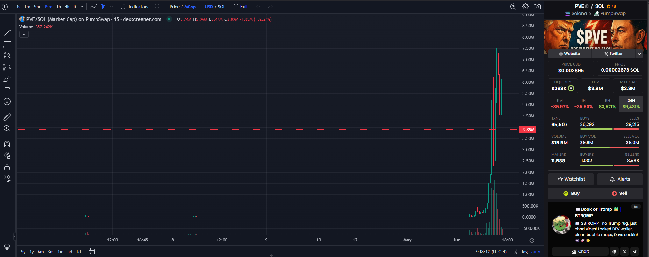Activate the zoom in tool
Screen dimensions: 649x257
7,128
